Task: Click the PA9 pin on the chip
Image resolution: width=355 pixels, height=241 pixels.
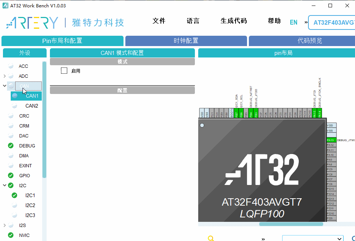Action: 331,160
